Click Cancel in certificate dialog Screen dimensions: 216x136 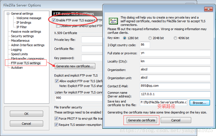[x=176, y=120]
